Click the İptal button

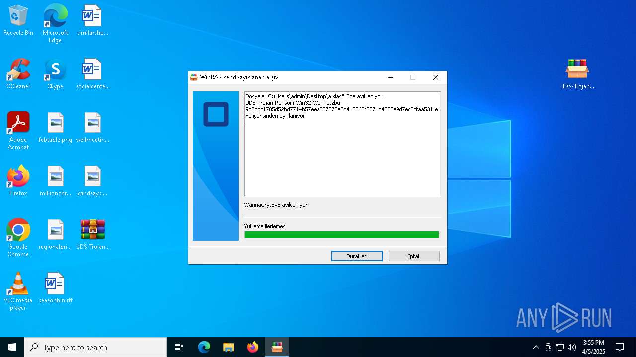pos(414,256)
